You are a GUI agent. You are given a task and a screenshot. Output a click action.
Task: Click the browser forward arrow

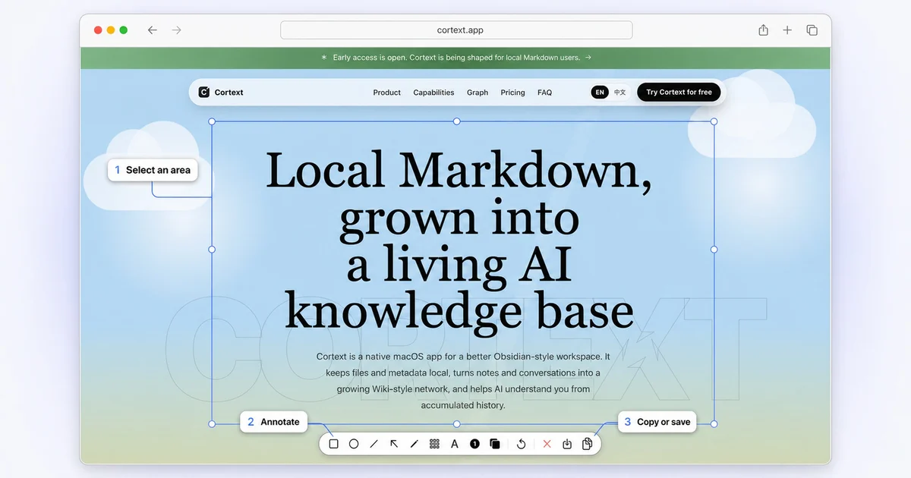pos(177,30)
